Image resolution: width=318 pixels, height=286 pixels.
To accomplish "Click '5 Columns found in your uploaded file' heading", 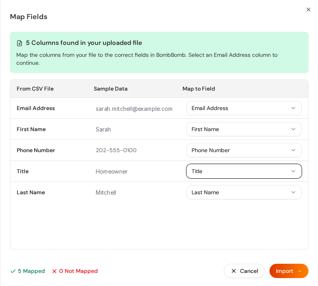I will [84, 43].
